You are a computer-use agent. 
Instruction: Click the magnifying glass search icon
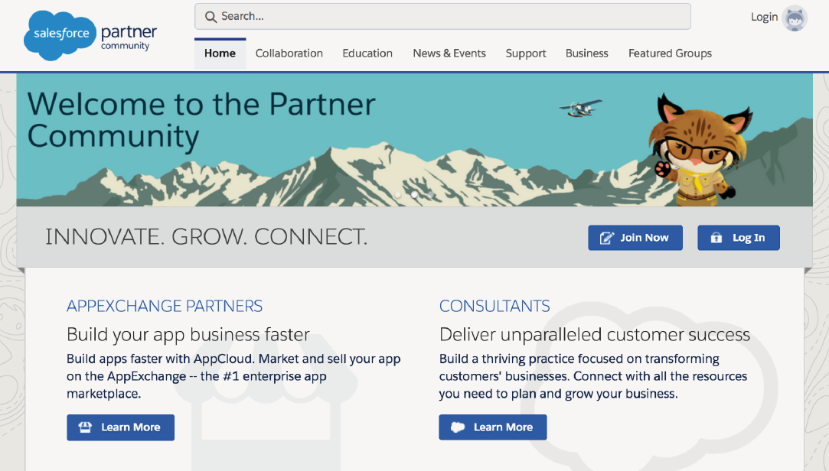(211, 16)
